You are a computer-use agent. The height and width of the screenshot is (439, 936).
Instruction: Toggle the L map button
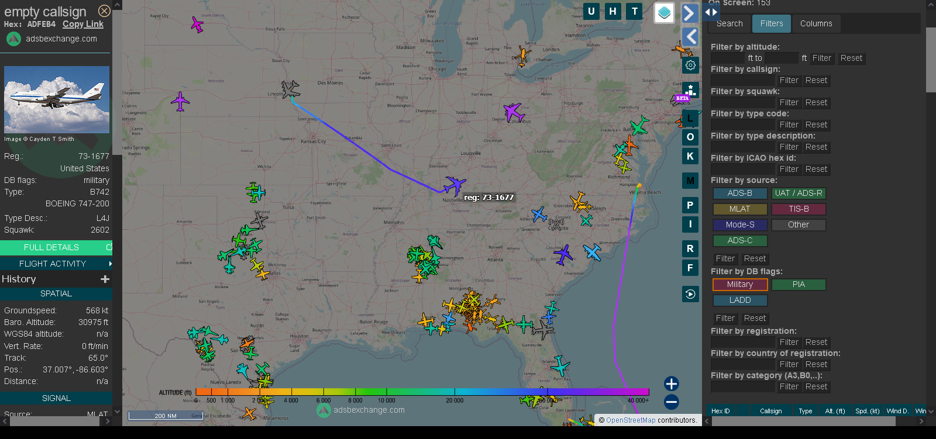pyautogui.click(x=690, y=117)
